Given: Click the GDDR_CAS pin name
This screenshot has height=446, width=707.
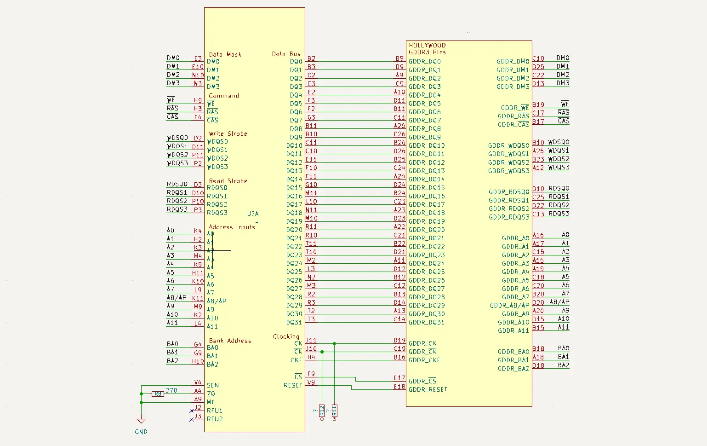Looking at the screenshot, I should coord(513,124).
